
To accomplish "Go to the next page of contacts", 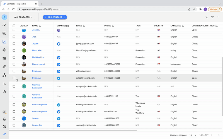I will coord(219,135).
